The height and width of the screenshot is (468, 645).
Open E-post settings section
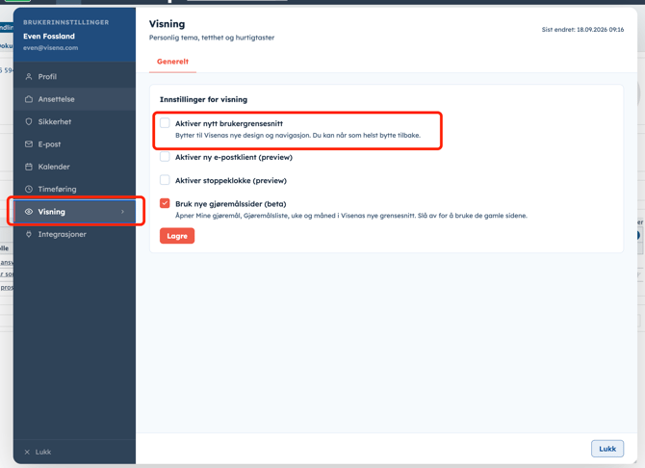74,144
